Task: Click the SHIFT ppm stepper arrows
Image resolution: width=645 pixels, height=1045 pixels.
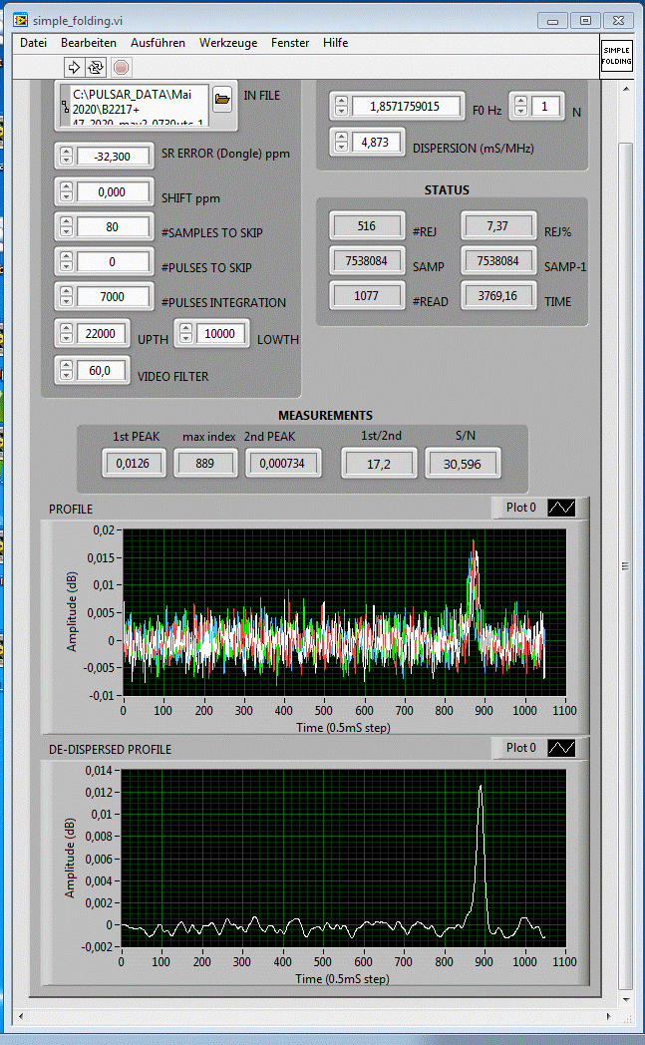Action: pyautogui.click(x=66, y=191)
